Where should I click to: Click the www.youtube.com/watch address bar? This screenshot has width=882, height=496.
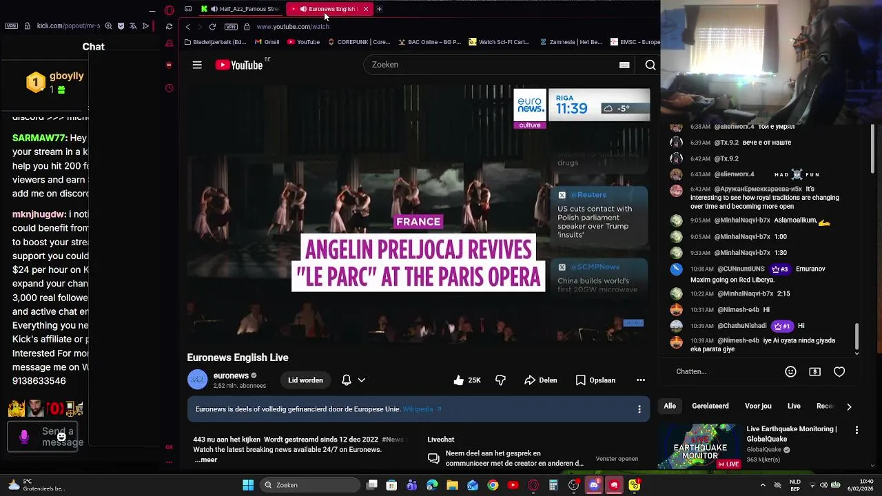click(x=293, y=27)
